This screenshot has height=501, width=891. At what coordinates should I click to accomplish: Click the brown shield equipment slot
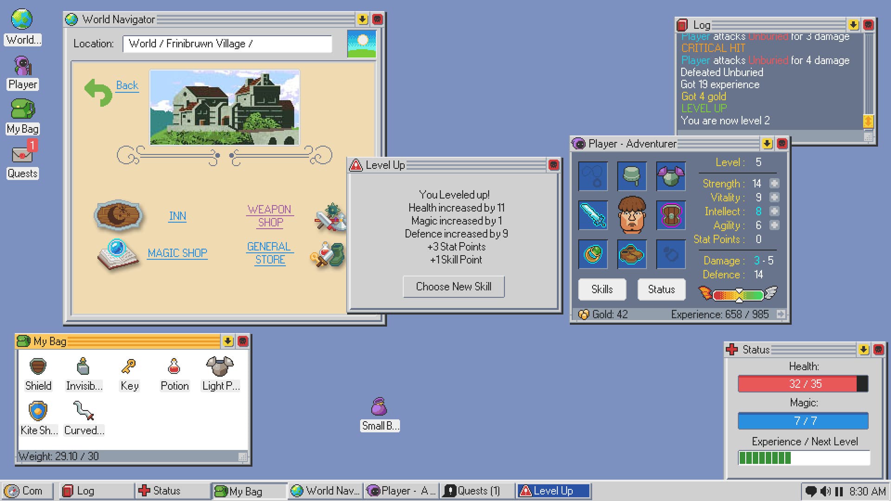(x=671, y=214)
